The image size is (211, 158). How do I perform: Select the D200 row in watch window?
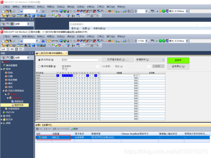[x=122, y=137]
